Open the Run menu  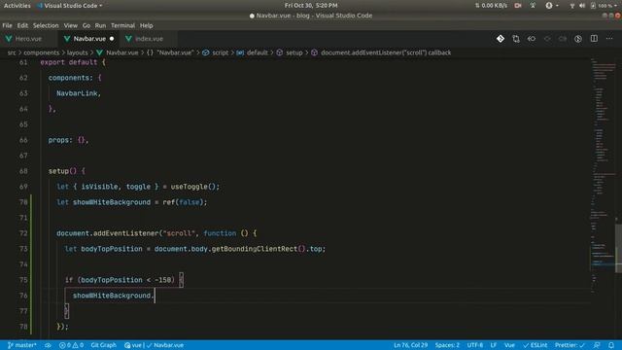click(100, 25)
